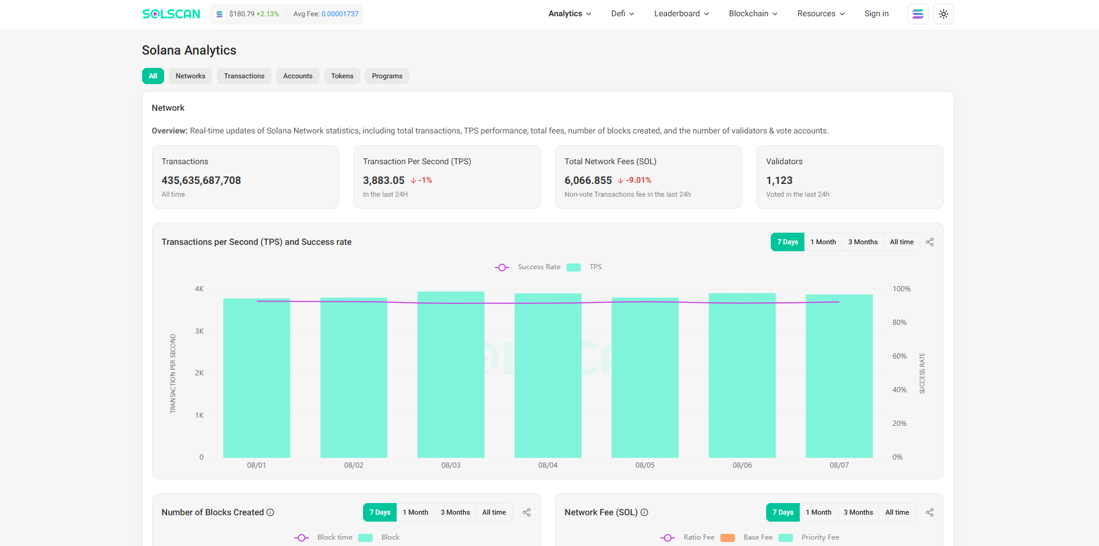The height and width of the screenshot is (546, 1099).
Task: Select All time range for the TPS chart
Action: (901, 241)
